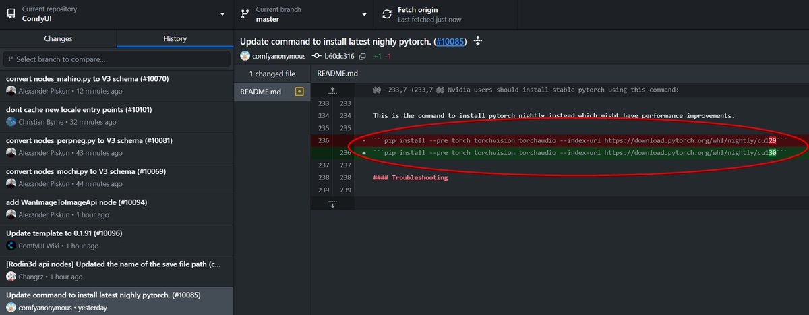Click the modified status icon beside README.md
This screenshot has height=315, width=809.
300,92
